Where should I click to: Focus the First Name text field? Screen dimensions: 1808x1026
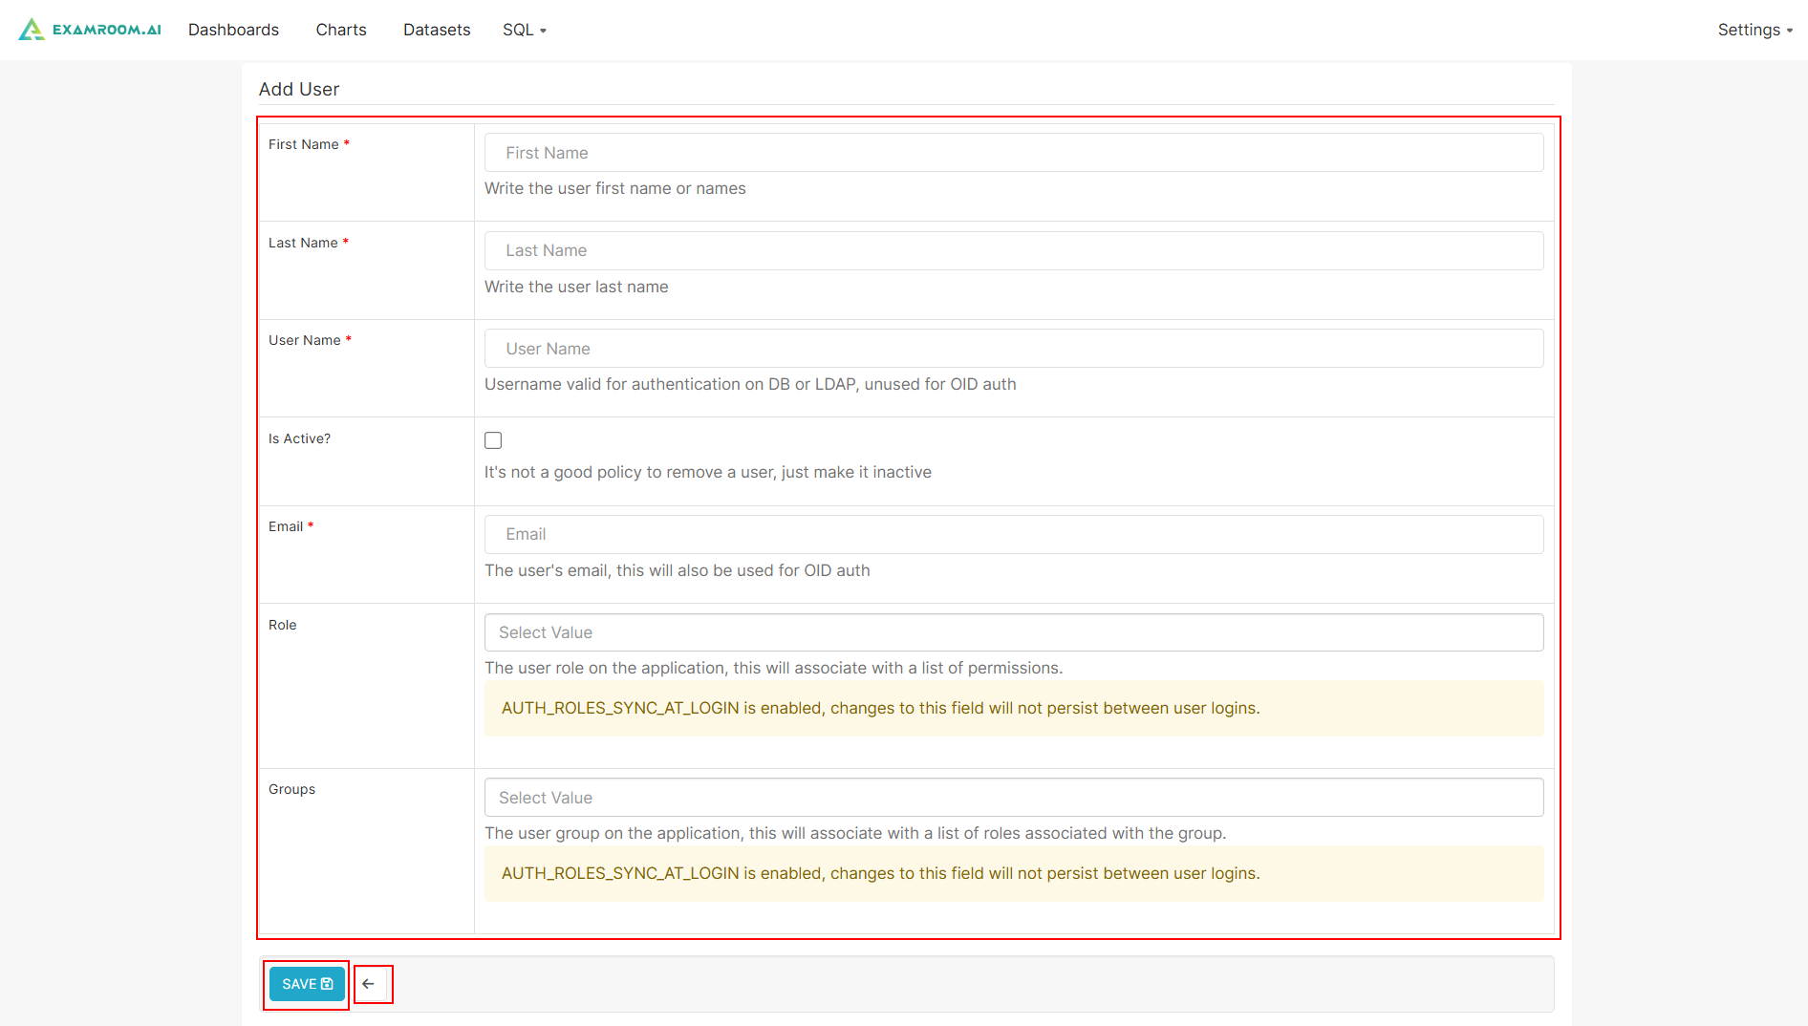point(1013,153)
